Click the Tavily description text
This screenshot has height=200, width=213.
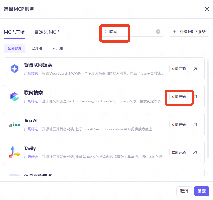pyautogui.click(x=104, y=157)
